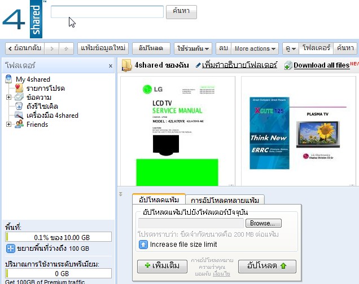This screenshot has width=359, height=284.
Task: Click เพิ่มคำอธิบายโฟลเดอร์ link
Action: click(x=239, y=65)
